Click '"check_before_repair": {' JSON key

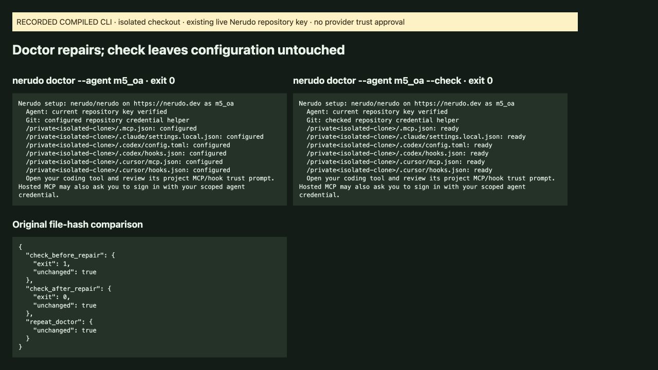click(70, 255)
